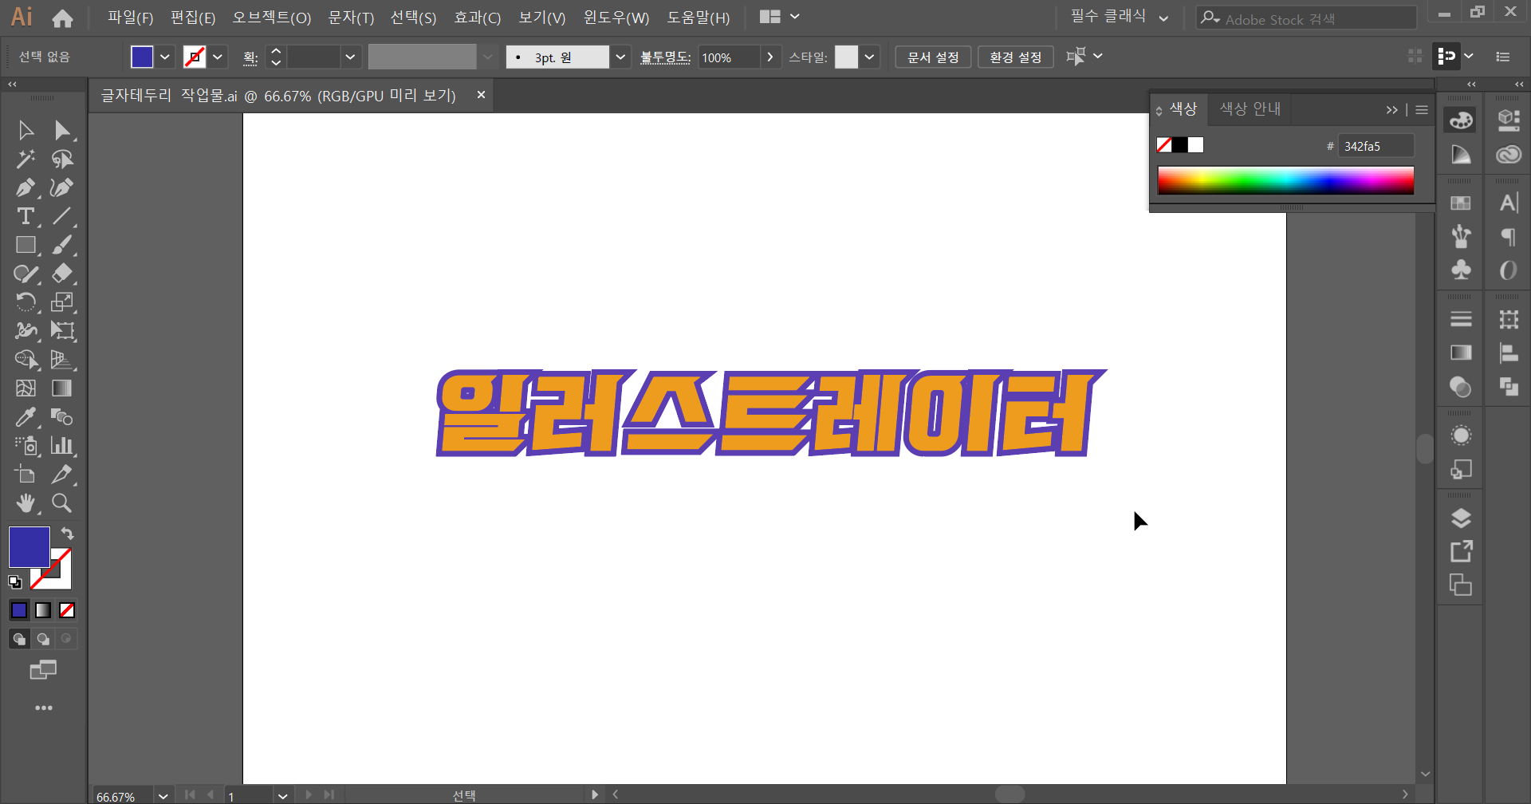Enable Draw Behind mode
Screen dimensions: 1531x804
(x=43, y=639)
